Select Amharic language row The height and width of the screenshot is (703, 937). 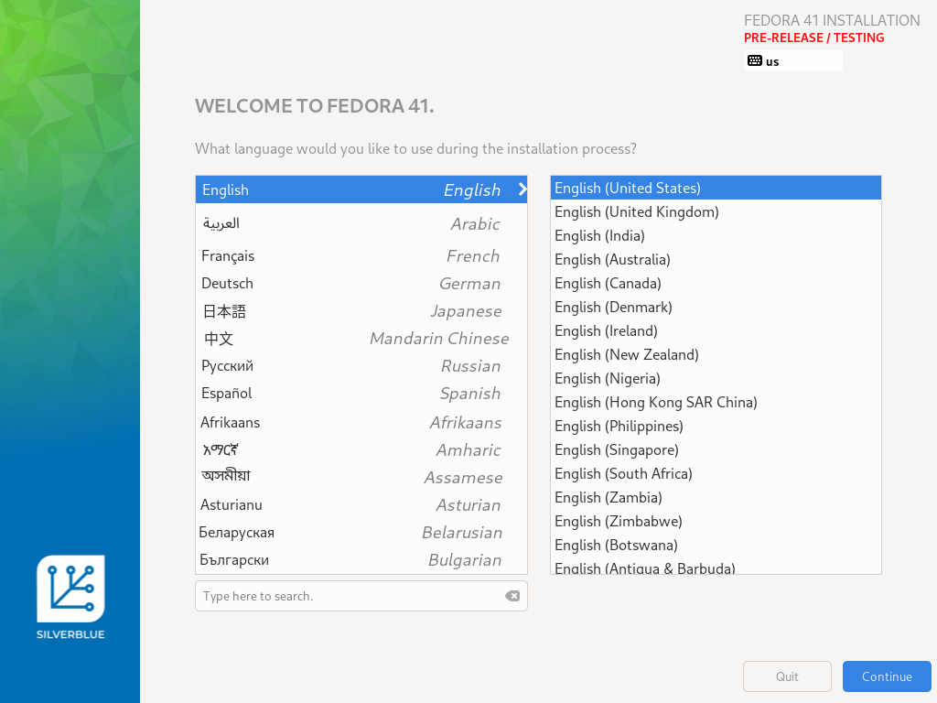[x=361, y=450]
